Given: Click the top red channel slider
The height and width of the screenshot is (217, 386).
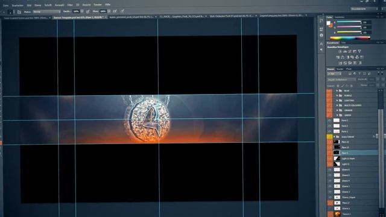Looking at the screenshot, I should click(349, 22).
